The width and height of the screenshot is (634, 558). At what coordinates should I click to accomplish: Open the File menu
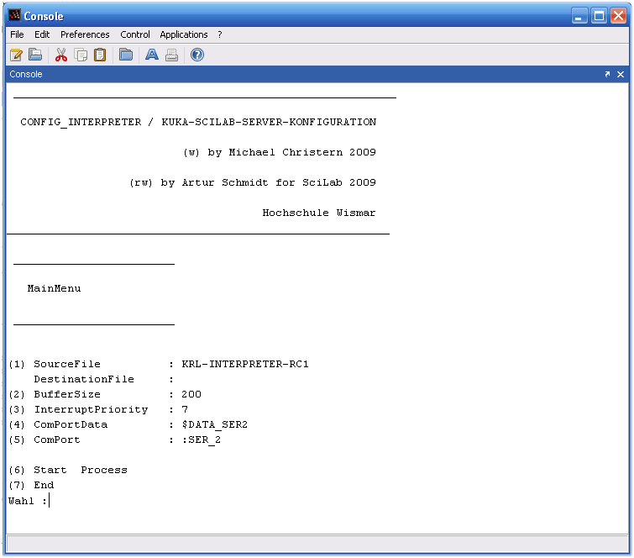(x=17, y=34)
